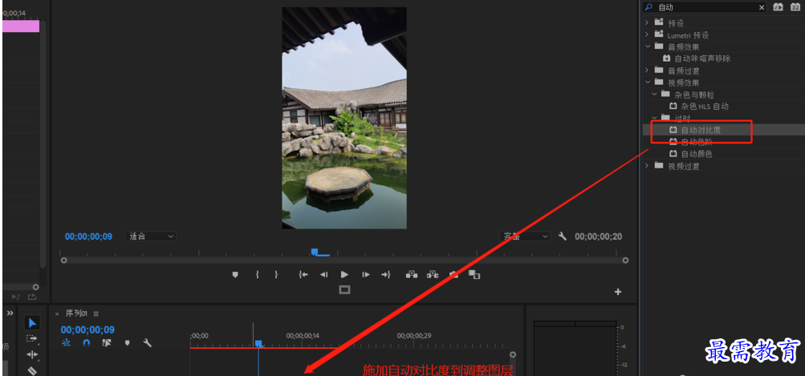Image resolution: width=805 pixels, height=376 pixels.
Task: Click the Lumetri 预设 folder icon
Action: pyautogui.click(x=659, y=35)
